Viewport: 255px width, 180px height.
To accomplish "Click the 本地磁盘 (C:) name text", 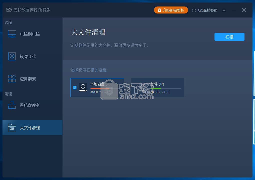I will [100, 84].
